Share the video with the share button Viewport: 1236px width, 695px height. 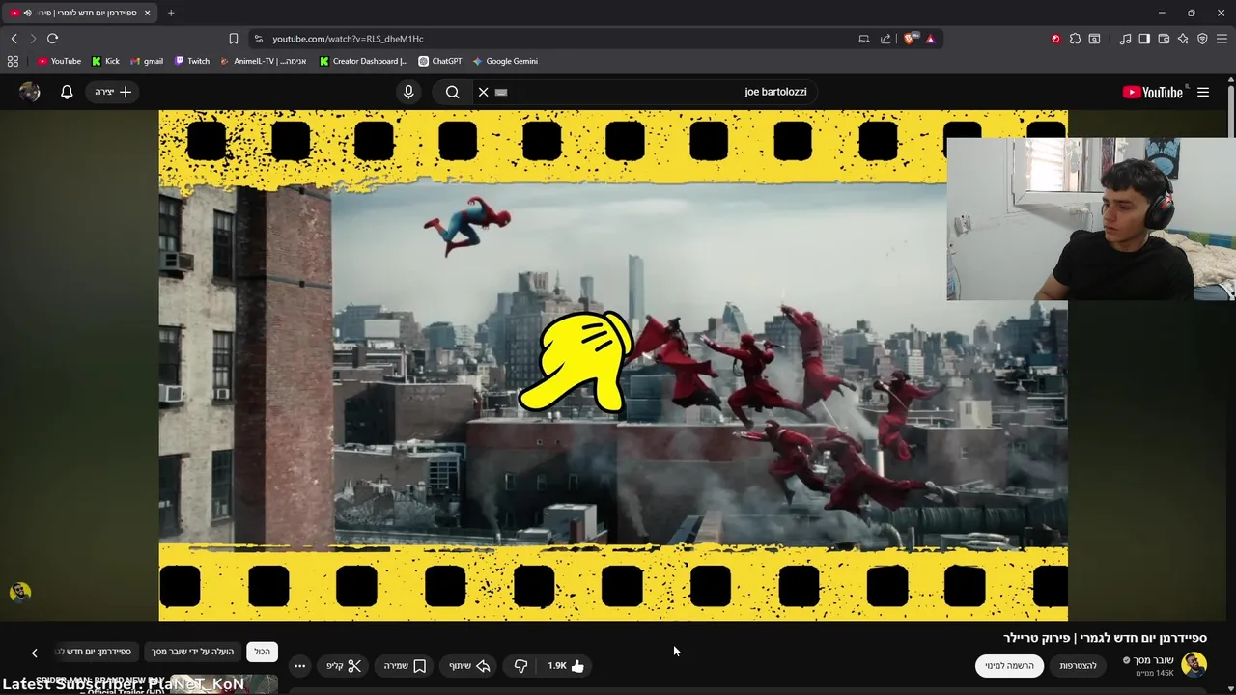point(470,666)
